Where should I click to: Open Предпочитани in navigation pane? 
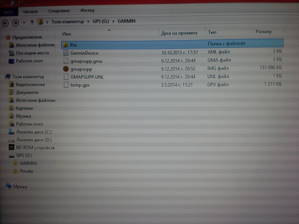click(27, 37)
